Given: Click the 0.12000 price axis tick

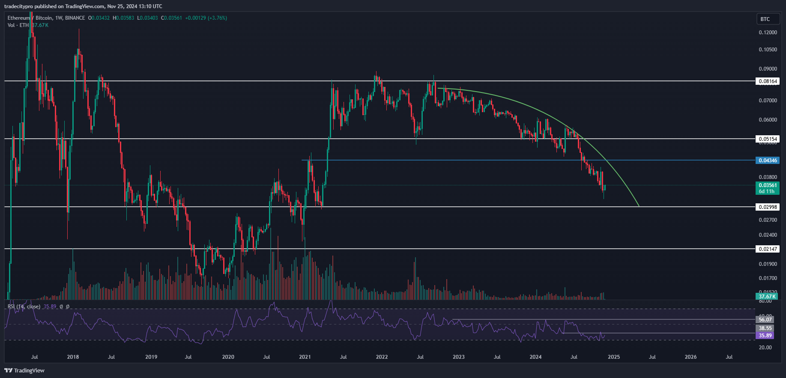Looking at the screenshot, I should [768, 33].
